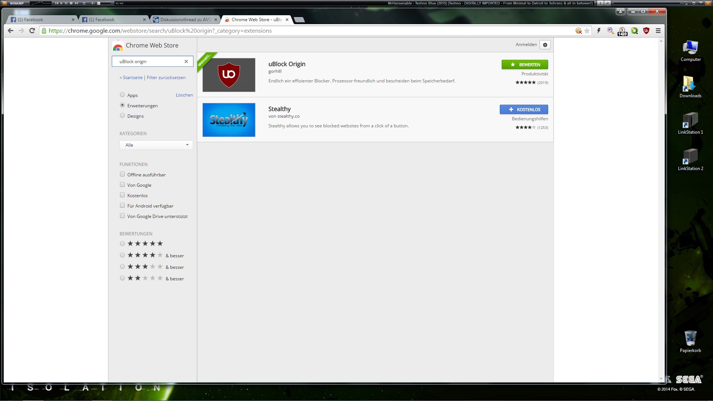
Task: Enable the Kostenlos checkbox filter
Action: coord(122,195)
